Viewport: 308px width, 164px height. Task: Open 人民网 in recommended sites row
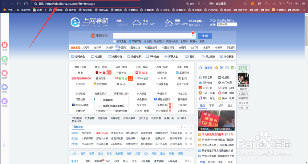tap(86, 47)
